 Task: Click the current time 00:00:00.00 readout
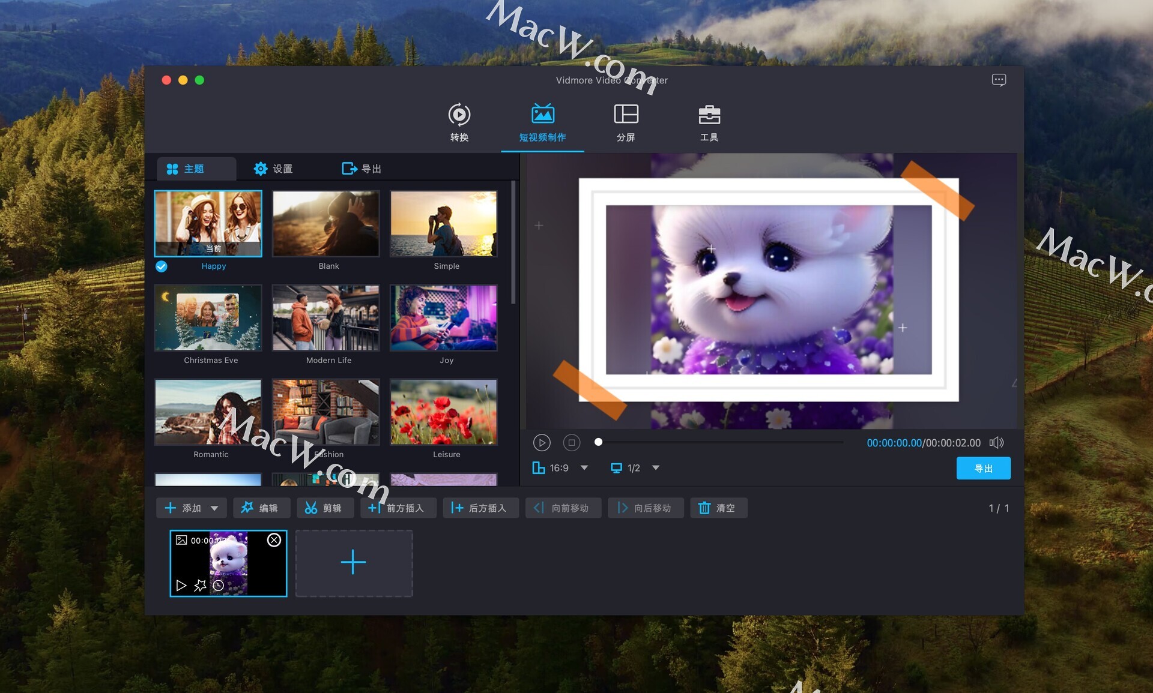point(894,443)
